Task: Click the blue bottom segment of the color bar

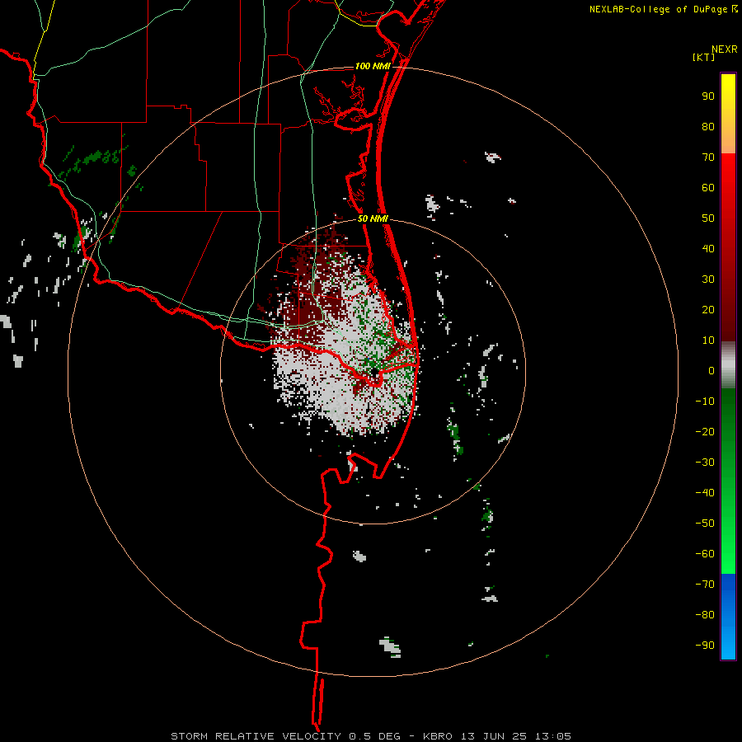Action: click(728, 617)
